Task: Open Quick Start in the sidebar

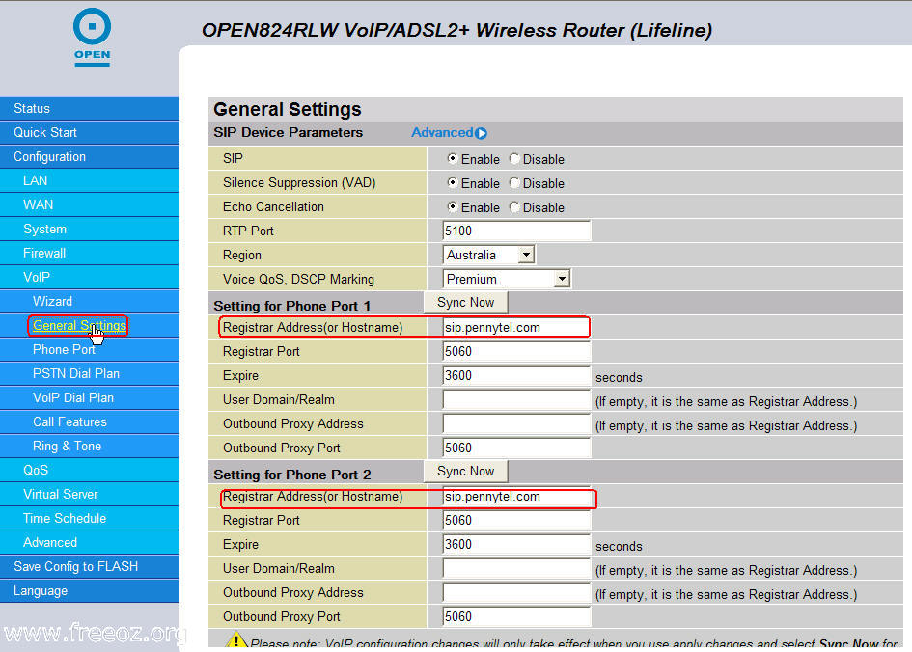Action: click(x=45, y=132)
